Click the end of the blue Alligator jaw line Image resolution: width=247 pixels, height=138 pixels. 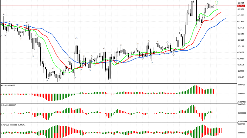pos(226,18)
